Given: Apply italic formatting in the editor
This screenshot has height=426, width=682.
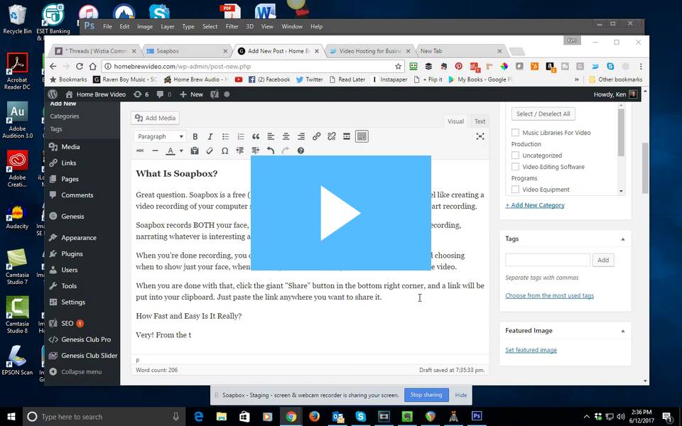Looking at the screenshot, I should click(x=210, y=136).
